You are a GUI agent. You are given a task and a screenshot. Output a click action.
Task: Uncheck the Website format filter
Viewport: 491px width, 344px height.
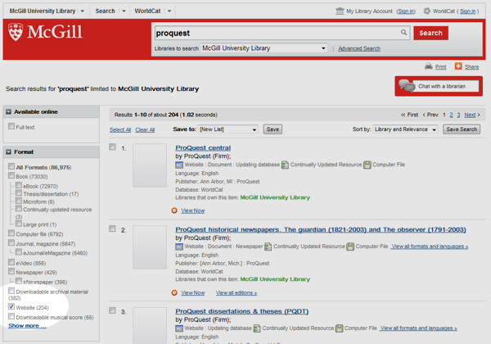tap(11, 306)
